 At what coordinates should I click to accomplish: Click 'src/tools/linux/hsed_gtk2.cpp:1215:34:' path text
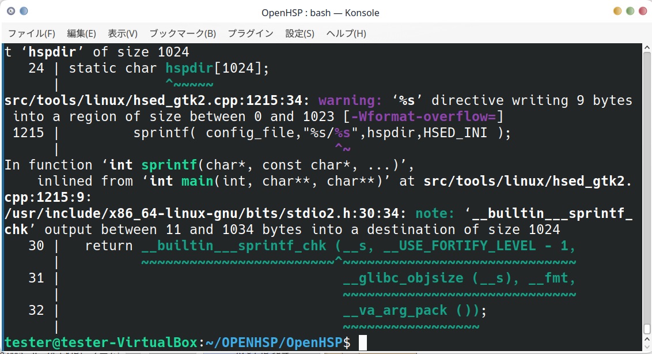(157, 100)
